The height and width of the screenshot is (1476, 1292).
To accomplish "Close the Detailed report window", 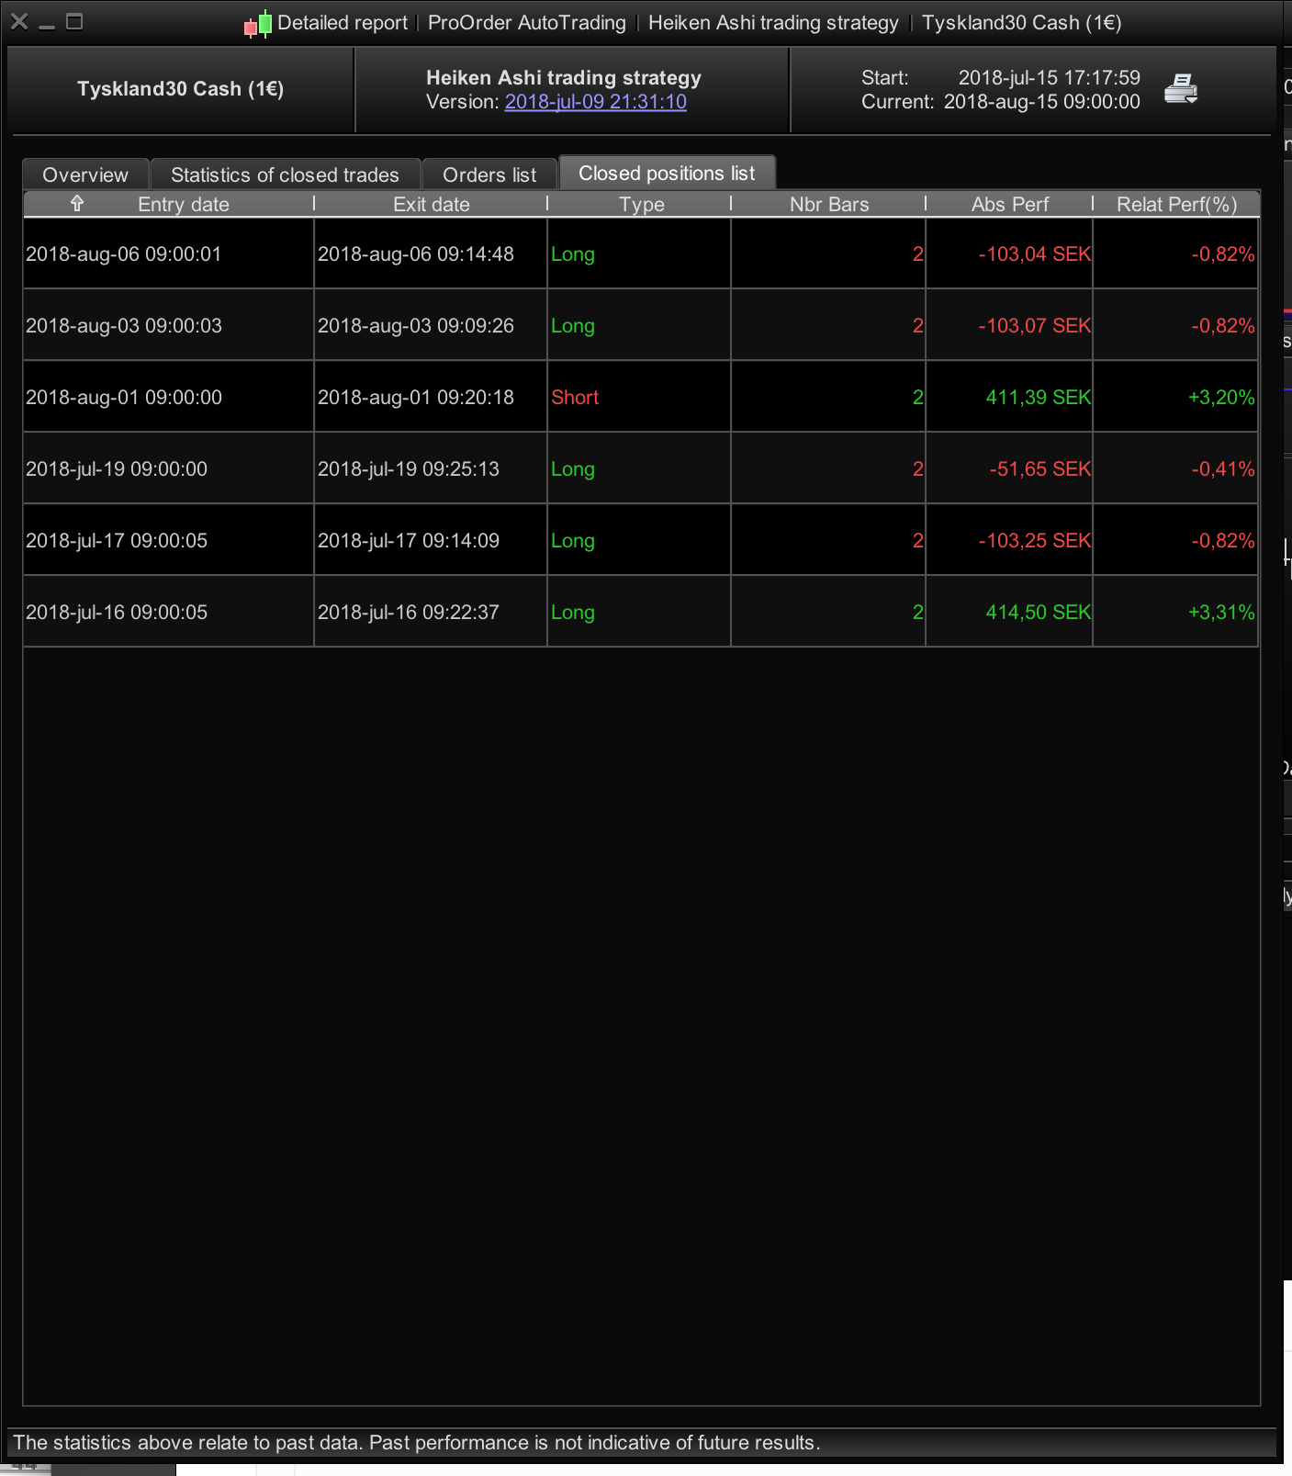I will tap(19, 21).
